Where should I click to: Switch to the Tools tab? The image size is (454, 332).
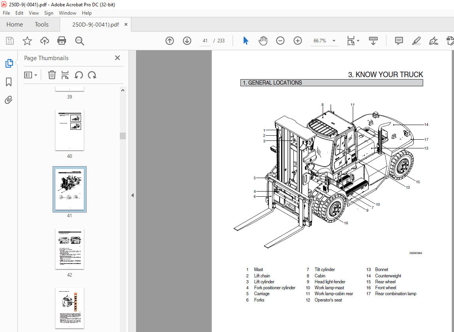(x=42, y=24)
